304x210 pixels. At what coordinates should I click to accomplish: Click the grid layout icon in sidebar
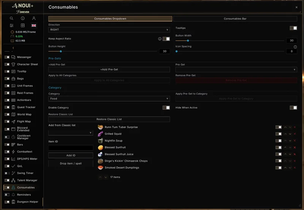(23, 25)
